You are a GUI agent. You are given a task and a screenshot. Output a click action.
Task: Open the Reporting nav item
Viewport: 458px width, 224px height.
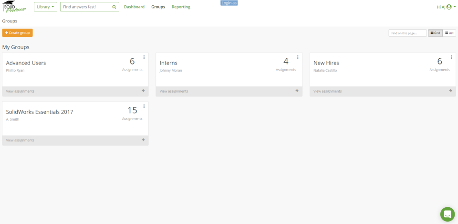[181, 7]
